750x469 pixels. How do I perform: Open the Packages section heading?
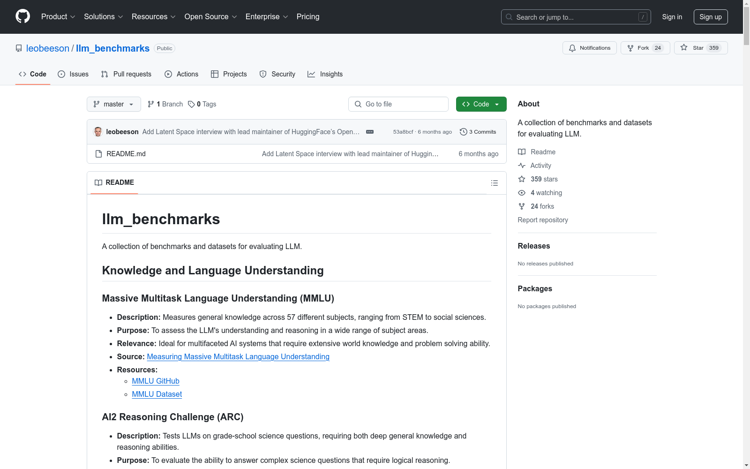[x=535, y=289]
